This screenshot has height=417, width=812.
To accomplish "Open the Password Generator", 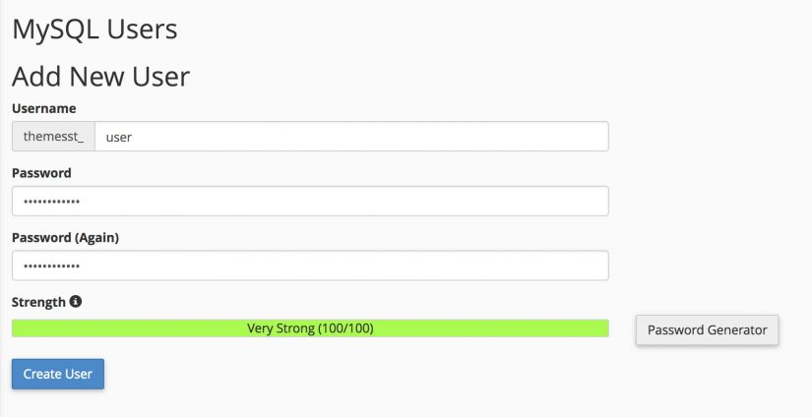I will click(707, 330).
